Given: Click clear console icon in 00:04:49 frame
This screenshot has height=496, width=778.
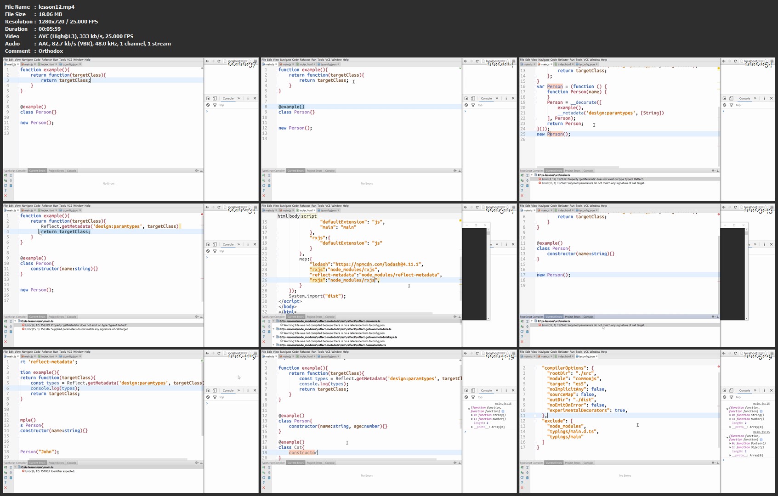Looking at the screenshot, I should (466, 397).
